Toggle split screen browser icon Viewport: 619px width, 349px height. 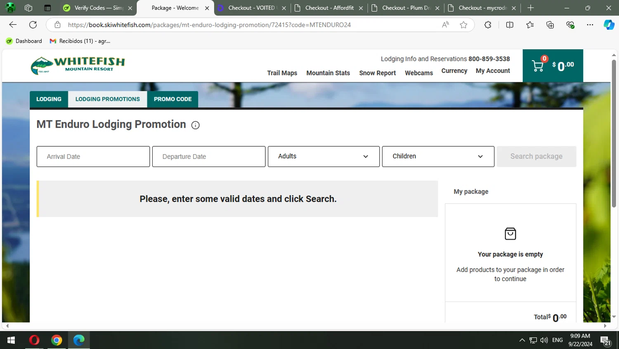pos(510,25)
